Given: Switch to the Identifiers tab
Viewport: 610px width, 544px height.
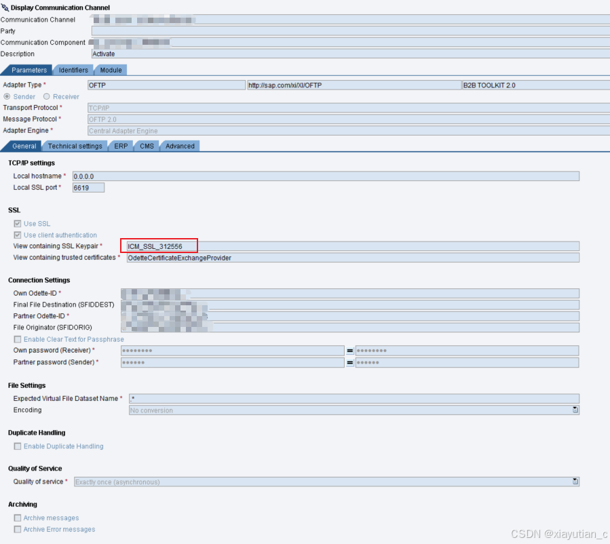Looking at the screenshot, I should coord(73,70).
